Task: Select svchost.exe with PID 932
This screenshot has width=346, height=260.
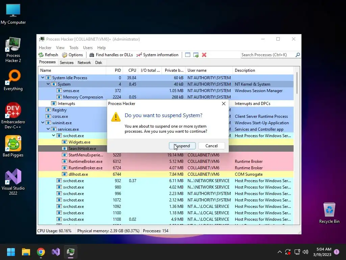Action: coord(166,181)
